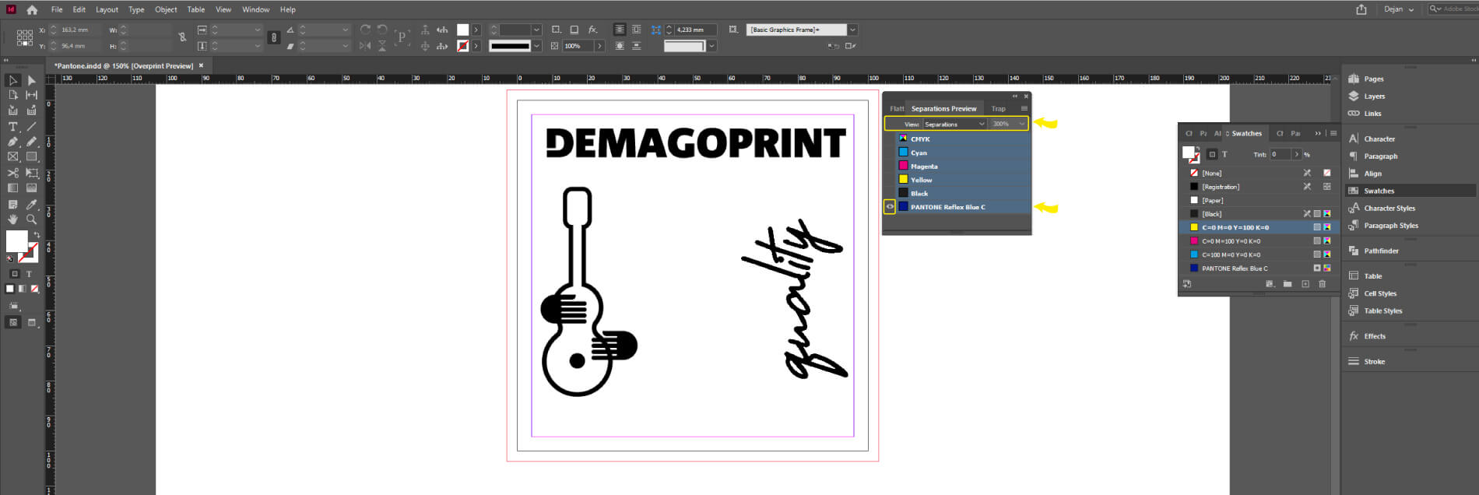Pick the Eyedropper tool
This screenshot has width=1479, height=495.
coord(31,205)
